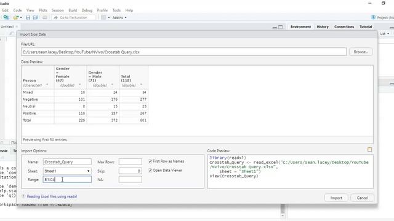Maximize the source pane icon

(x=281, y=27)
